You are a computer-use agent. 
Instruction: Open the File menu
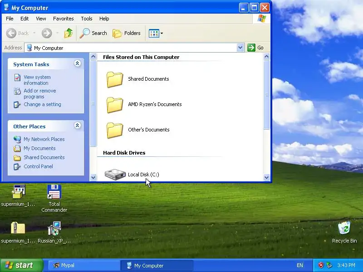(x=10, y=19)
